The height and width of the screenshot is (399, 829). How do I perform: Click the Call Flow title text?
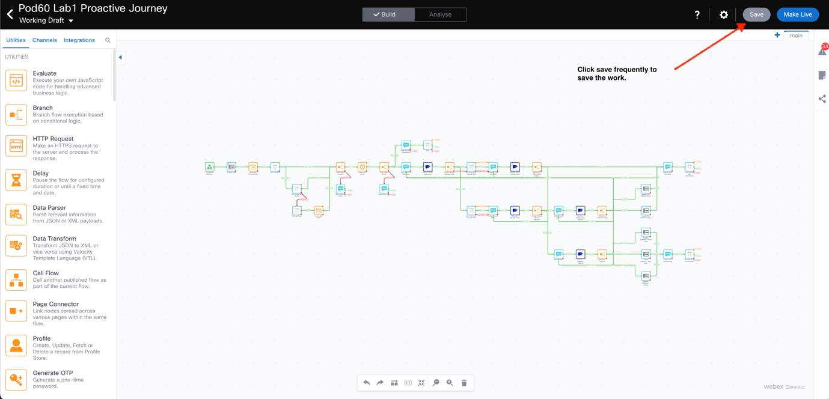46,273
